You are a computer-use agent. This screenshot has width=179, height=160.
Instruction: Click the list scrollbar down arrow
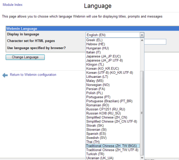142,158
